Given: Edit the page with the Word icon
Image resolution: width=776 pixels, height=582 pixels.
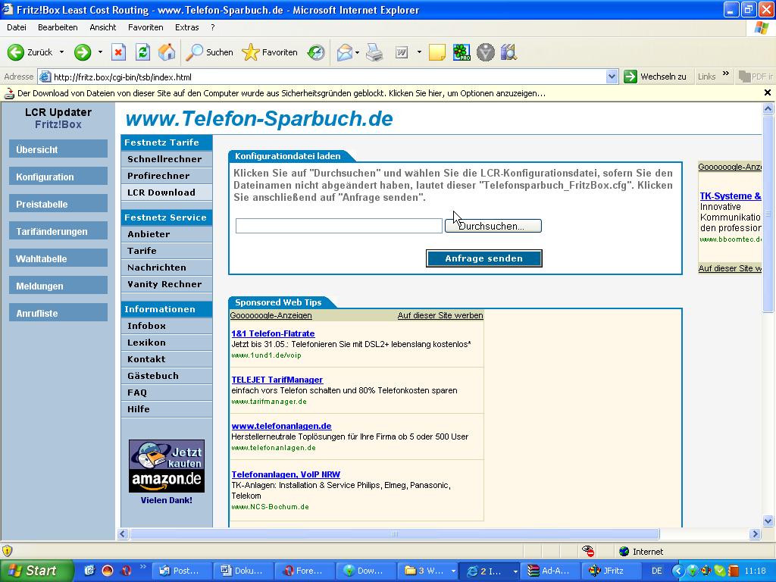Looking at the screenshot, I should click(402, 52).
